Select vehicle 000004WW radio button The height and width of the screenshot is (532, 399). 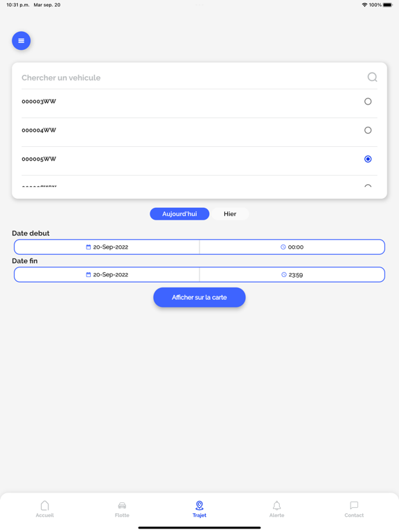click(x=368, y=130)
